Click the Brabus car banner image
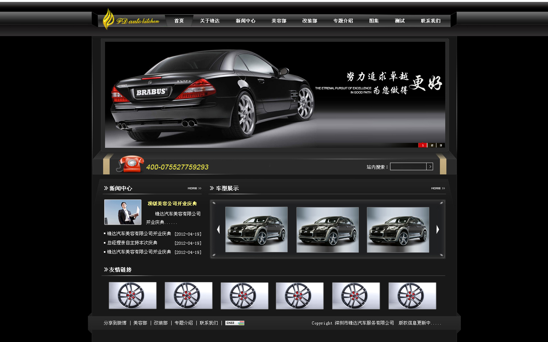The width and height of the screenshot is (548, 342). [275, 94]
